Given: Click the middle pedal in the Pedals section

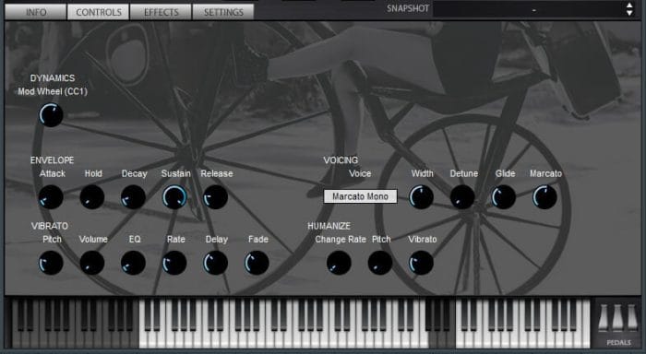Looking at the screenshot, I should tap(616, 318).
